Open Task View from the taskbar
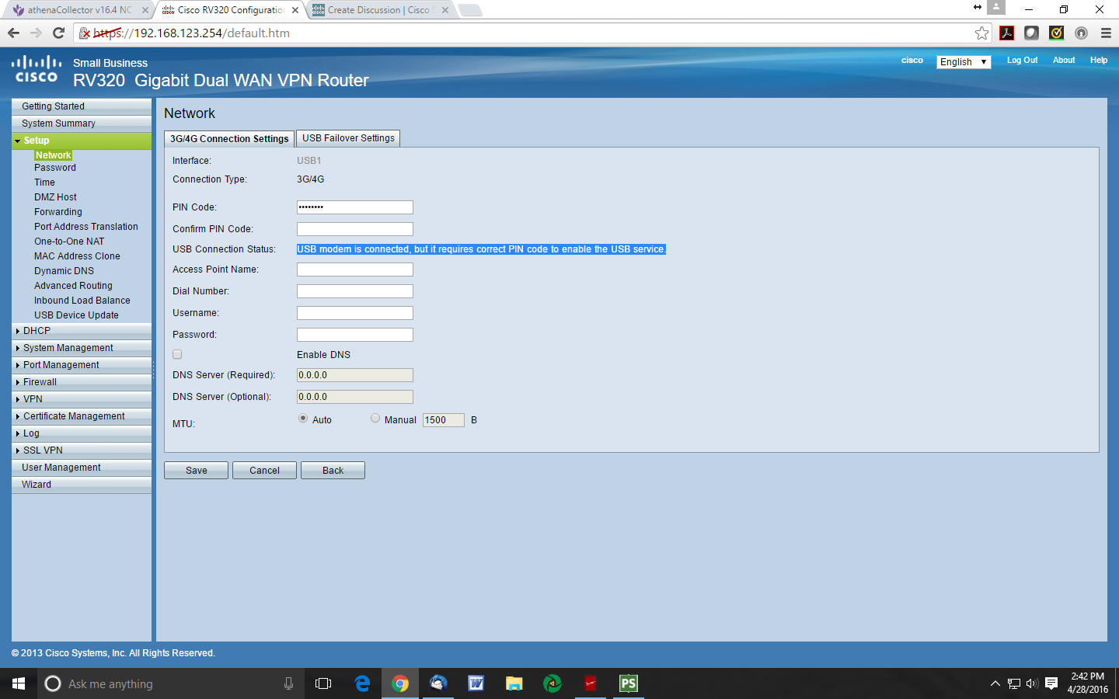1119x699 pixels. 323,683
